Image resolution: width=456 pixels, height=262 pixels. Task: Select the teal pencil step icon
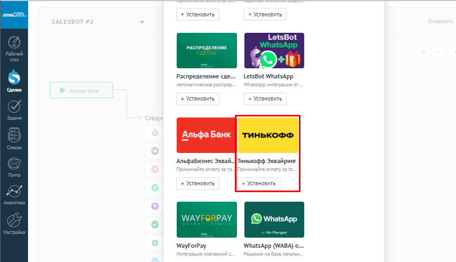(155, 188)
